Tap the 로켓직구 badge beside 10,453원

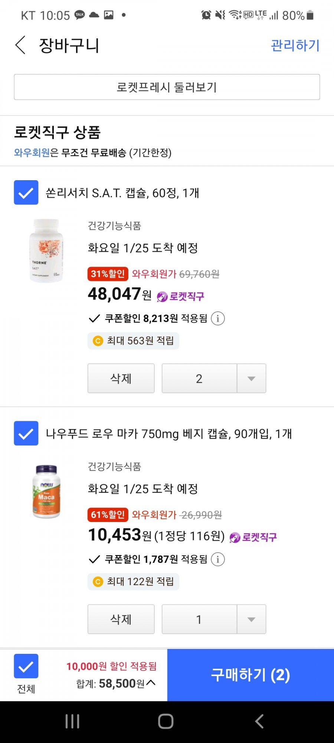[x=253, y=537]
